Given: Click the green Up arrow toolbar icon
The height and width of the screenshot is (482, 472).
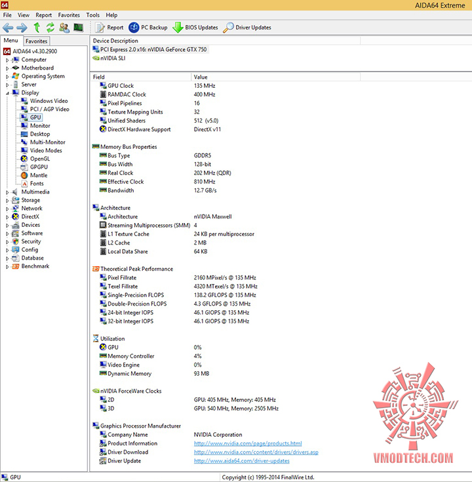Looking at the screenshot, I should [x=37, y=28].
